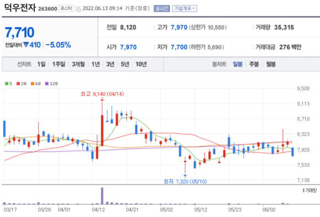Screen dimensions: 320x217
Task: Click the 전일 value 8,120
Action: 128,28
